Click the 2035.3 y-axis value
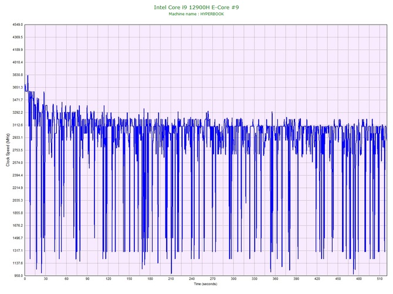This screenshot has height=294, width=393. [x=18, y=200]
